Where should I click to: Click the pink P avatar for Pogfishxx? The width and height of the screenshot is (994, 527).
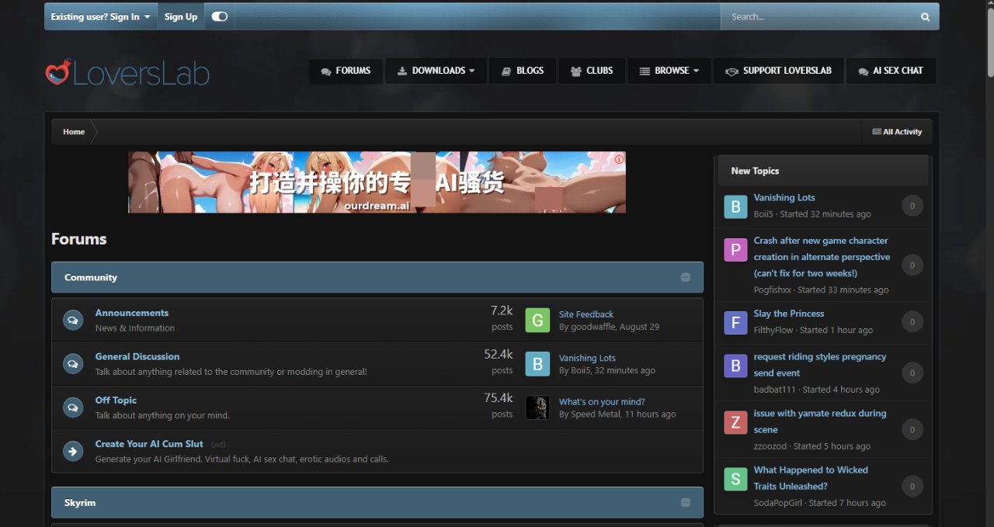[735, 250]
